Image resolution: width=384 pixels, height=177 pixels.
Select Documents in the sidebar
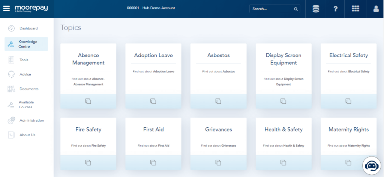(x=29, y=89)
